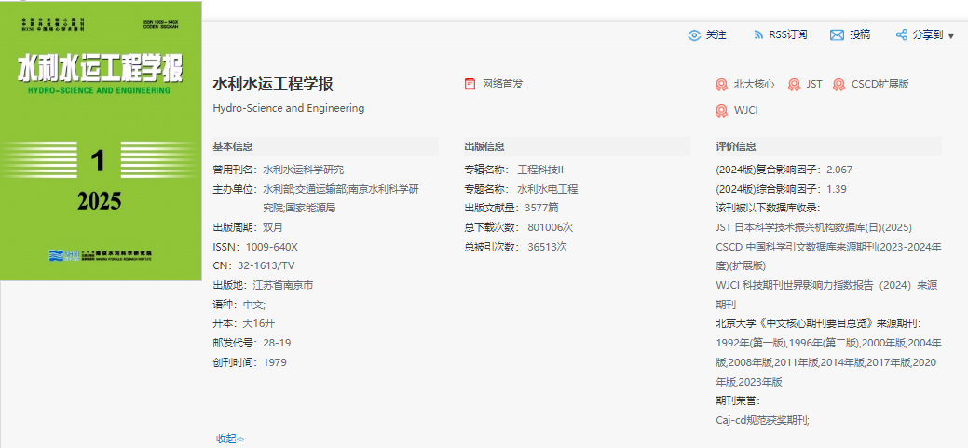Screen dimensions: 968x448
Task: Open the journal cover thumbnail
Action: [x=101, y=141]
